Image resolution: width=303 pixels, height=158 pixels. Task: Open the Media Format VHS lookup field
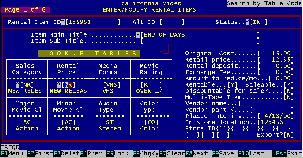coord(110,85)
